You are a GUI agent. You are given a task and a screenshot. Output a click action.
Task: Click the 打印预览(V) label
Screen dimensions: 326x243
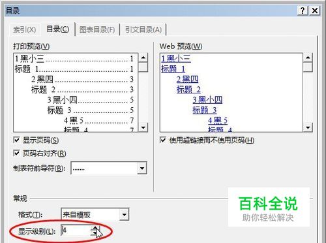(31, 46)
